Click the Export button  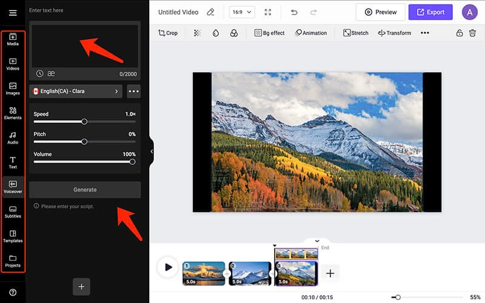click(430, 12)
